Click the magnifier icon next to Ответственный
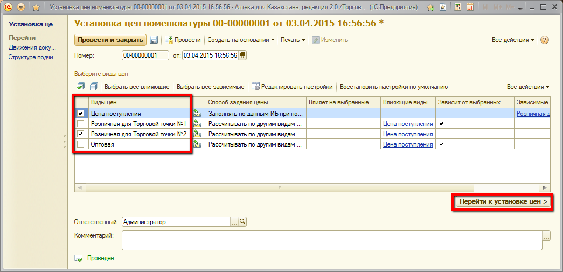 (x=242, y=221)
